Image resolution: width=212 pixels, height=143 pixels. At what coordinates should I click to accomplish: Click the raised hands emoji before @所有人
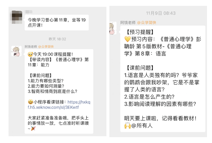pyautogui.click(x=128, y=126)
